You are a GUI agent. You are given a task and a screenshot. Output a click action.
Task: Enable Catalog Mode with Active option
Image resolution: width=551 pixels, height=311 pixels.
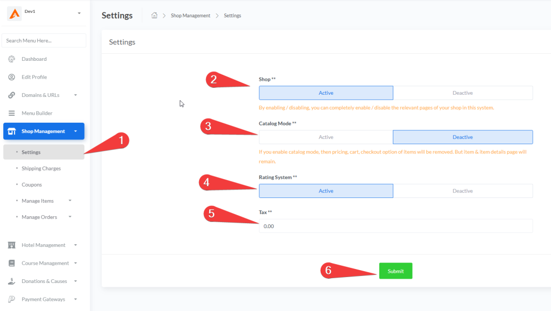(x=326, y=137)
